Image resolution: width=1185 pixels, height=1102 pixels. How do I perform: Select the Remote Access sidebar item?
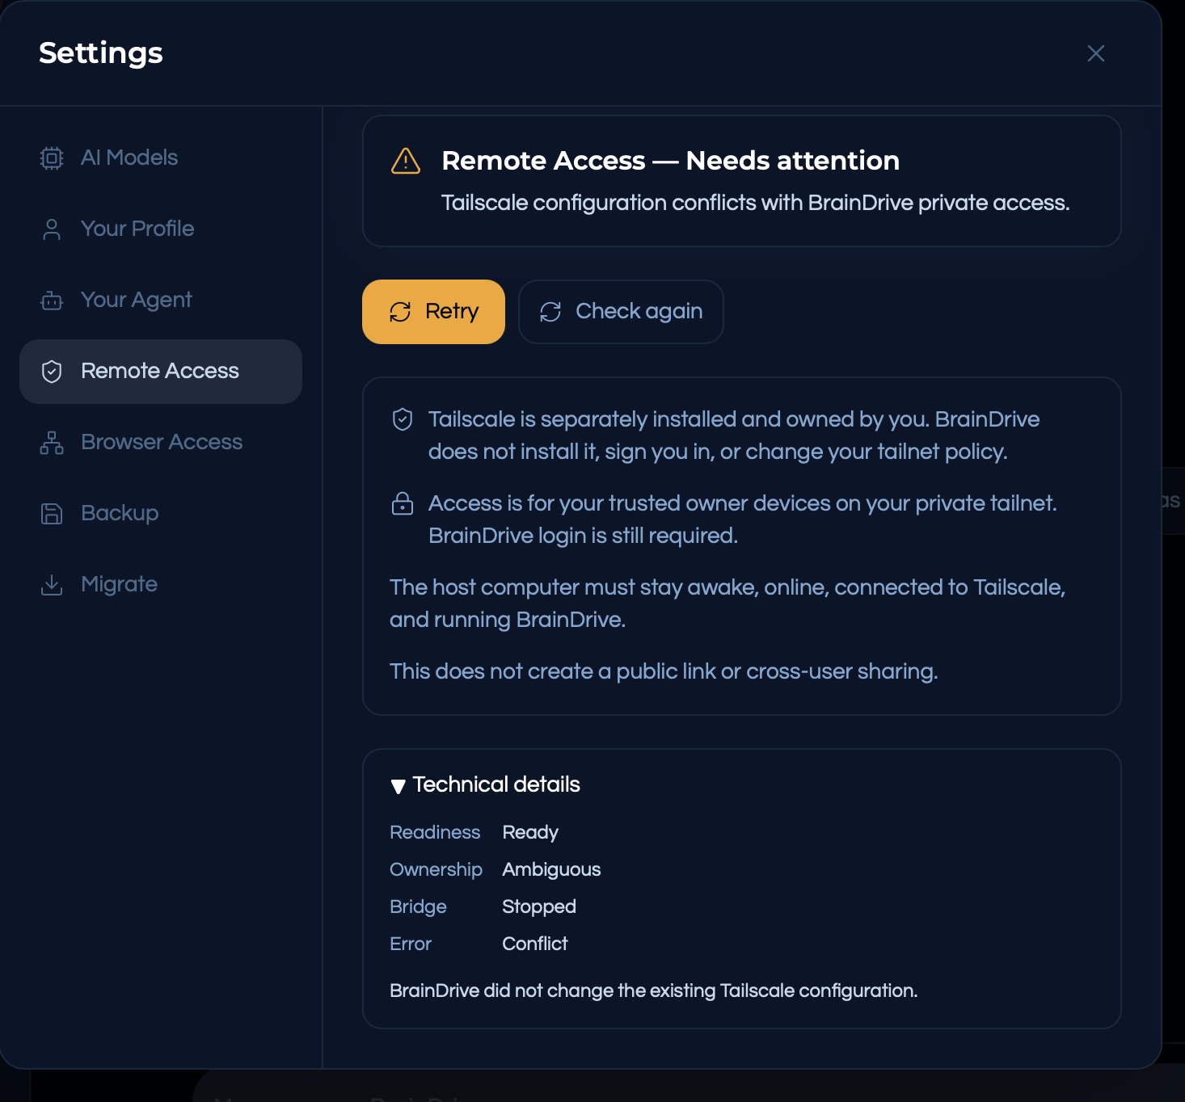[161, 372]
